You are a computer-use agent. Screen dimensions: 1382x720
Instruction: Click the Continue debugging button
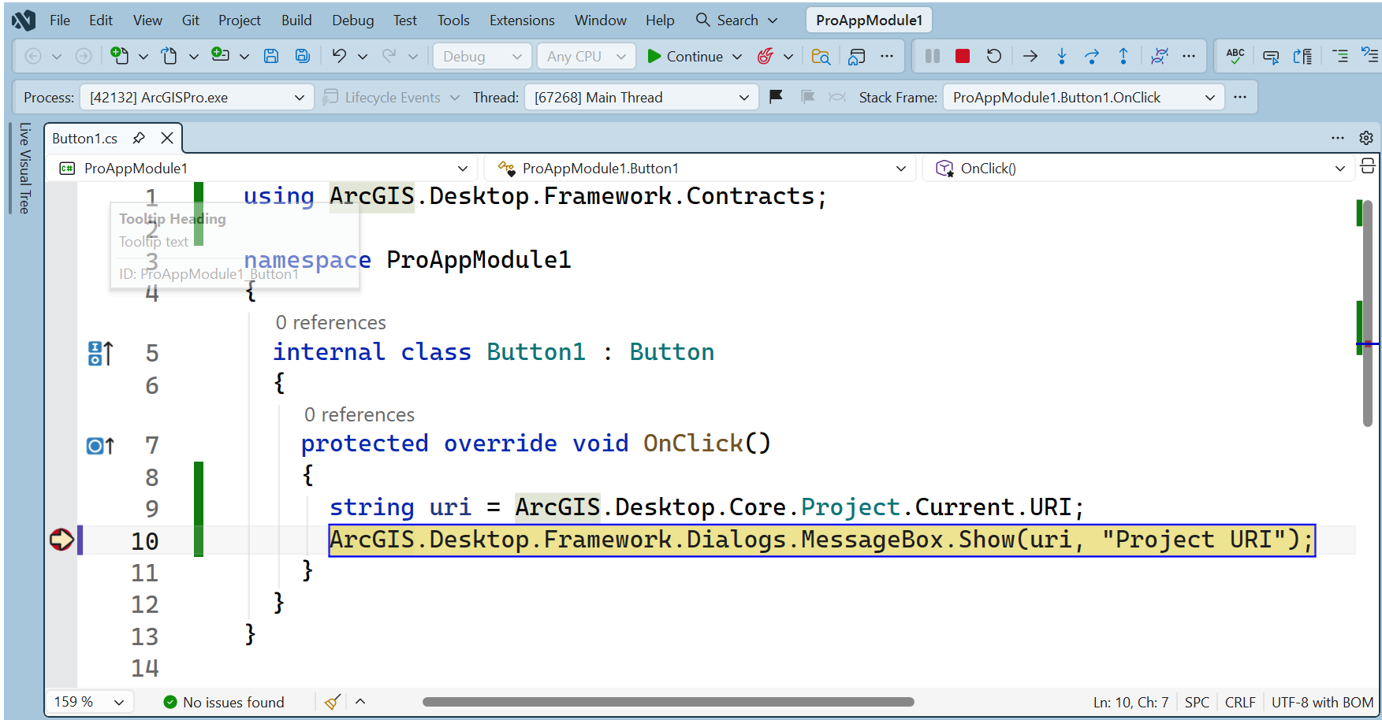point(685,56)
